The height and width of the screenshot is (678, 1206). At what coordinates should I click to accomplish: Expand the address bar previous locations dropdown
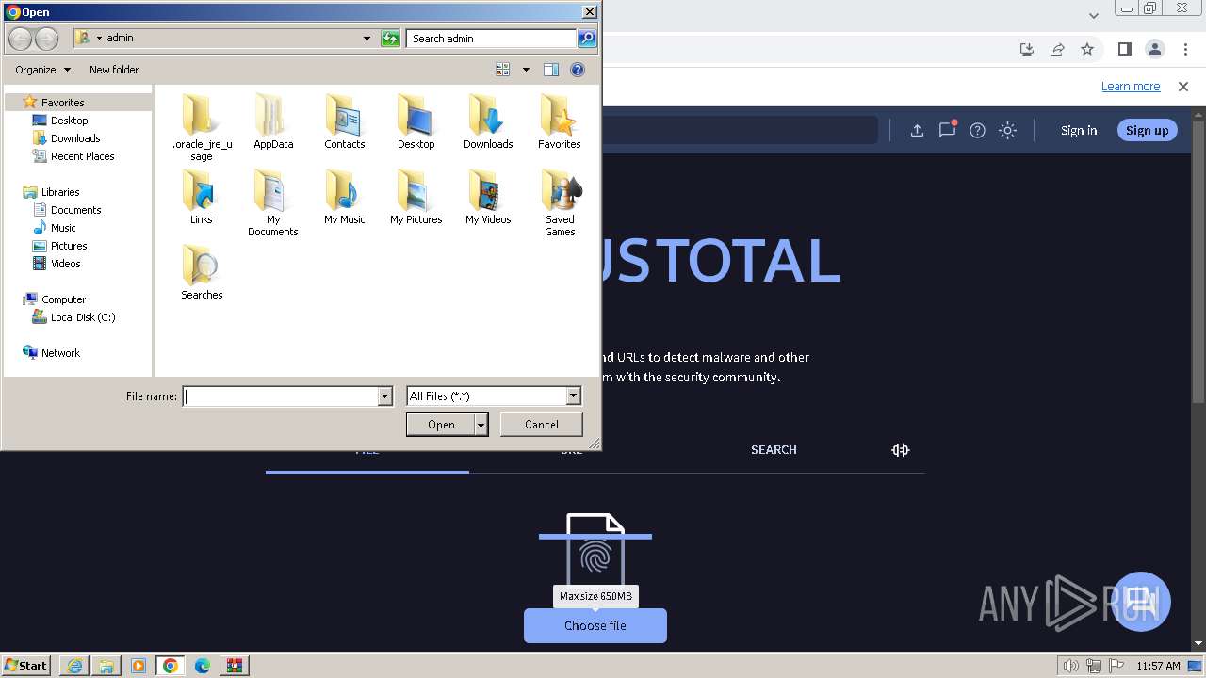click(x=367, y=39)
